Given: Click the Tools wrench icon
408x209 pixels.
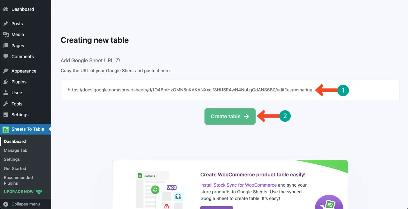Looking at the screenshot, I should pyautogui.click(x=5, y=104).
